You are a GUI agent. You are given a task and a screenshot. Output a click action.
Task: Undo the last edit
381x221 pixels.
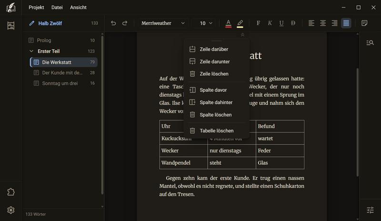(x=113, y=23)
